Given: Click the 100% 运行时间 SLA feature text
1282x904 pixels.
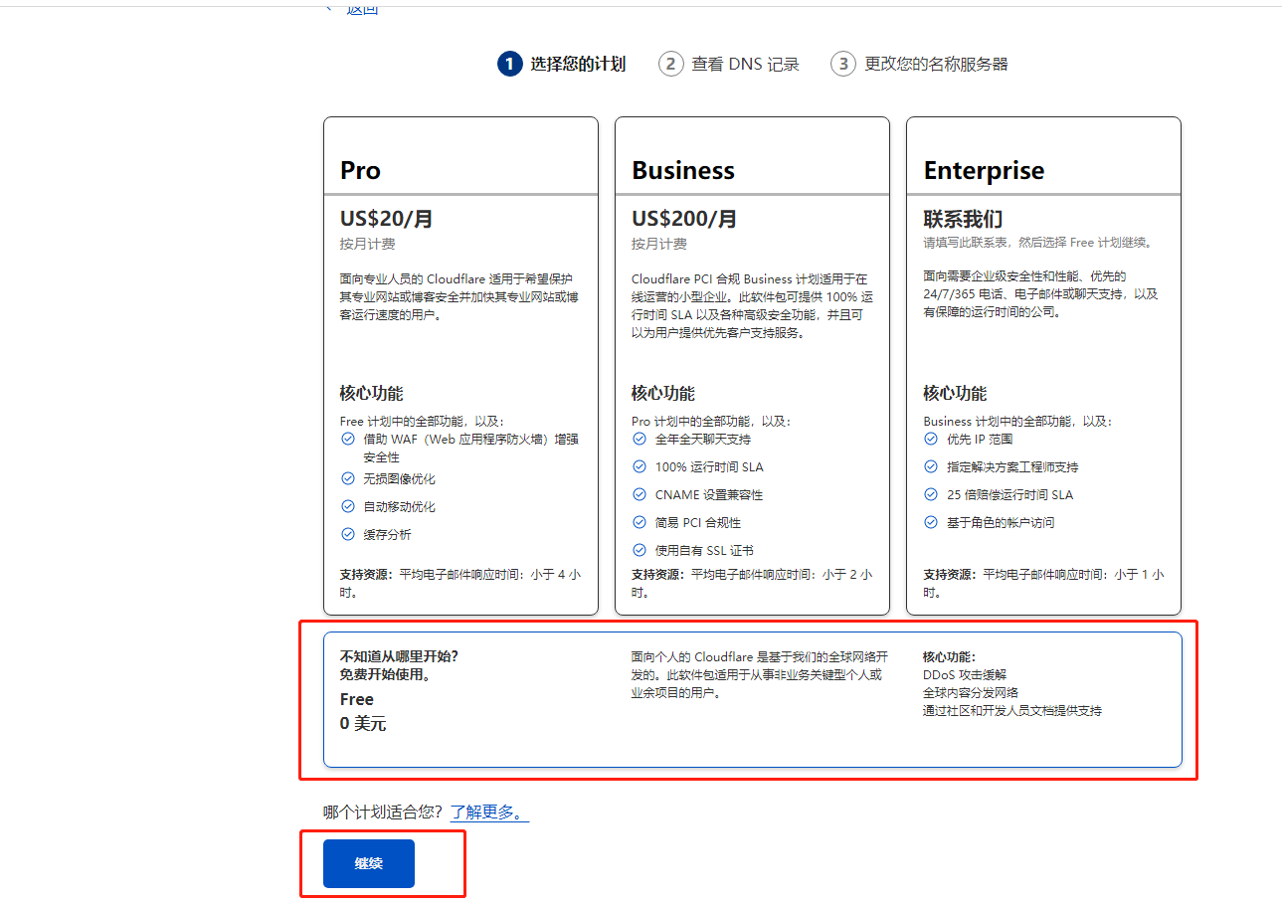Looking at the screenshot, I should click(709, 466).
